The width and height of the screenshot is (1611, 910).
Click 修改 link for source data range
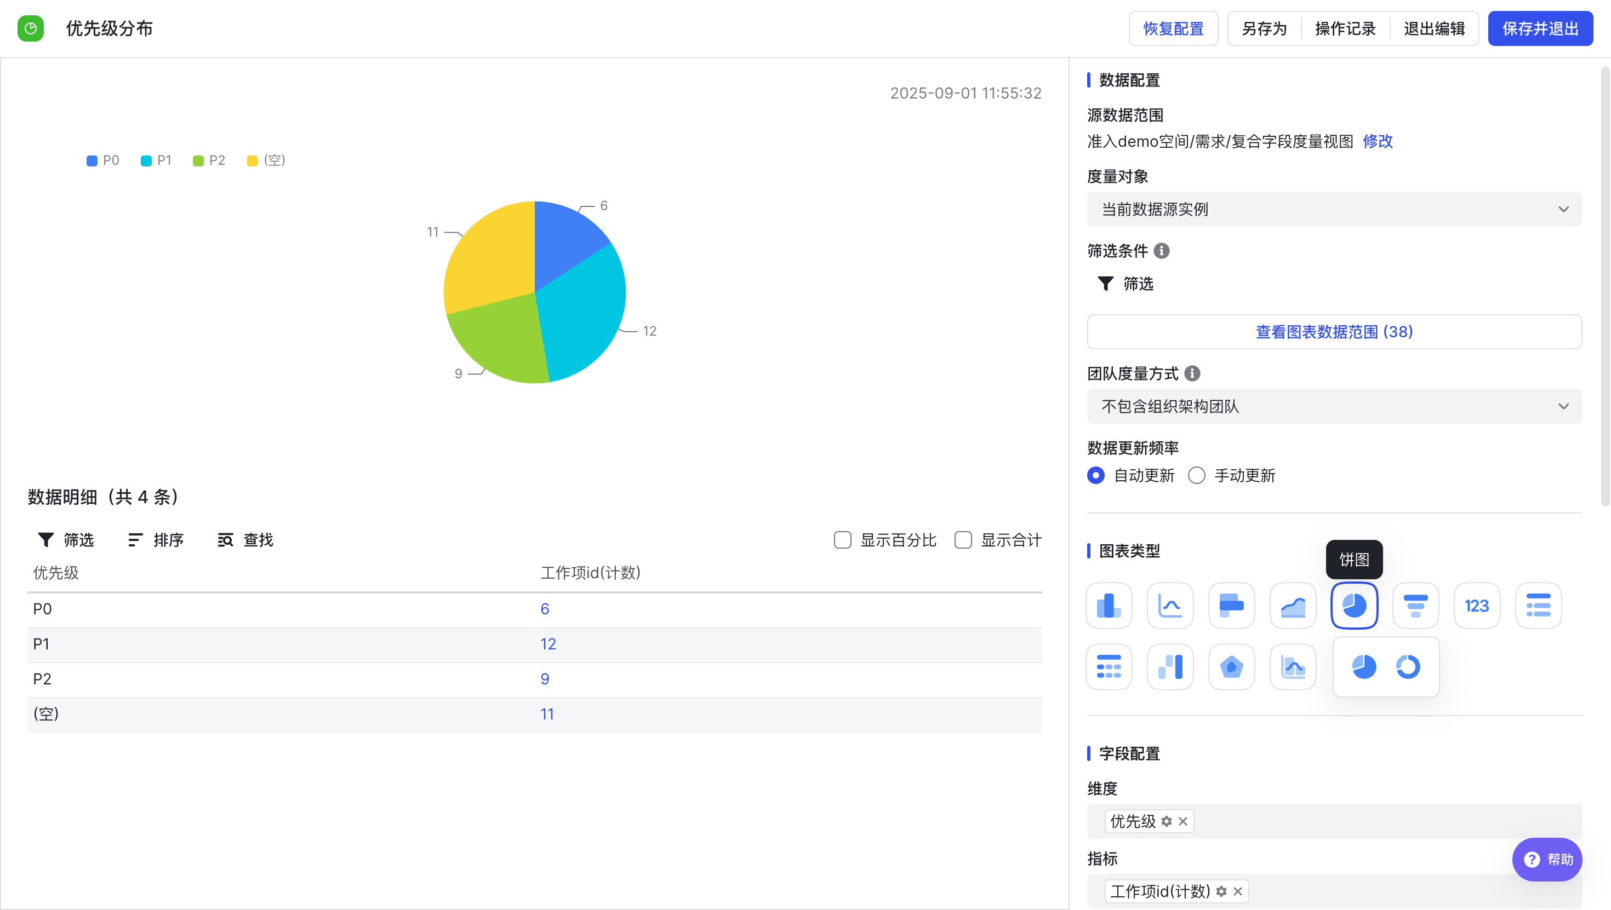coord(1377,141)
